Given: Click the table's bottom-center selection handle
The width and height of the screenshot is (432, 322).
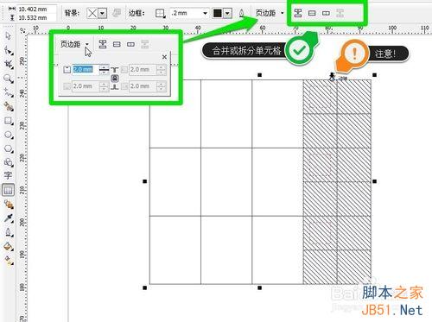Looking at the screenshot, I should click(x=260, y=287).
